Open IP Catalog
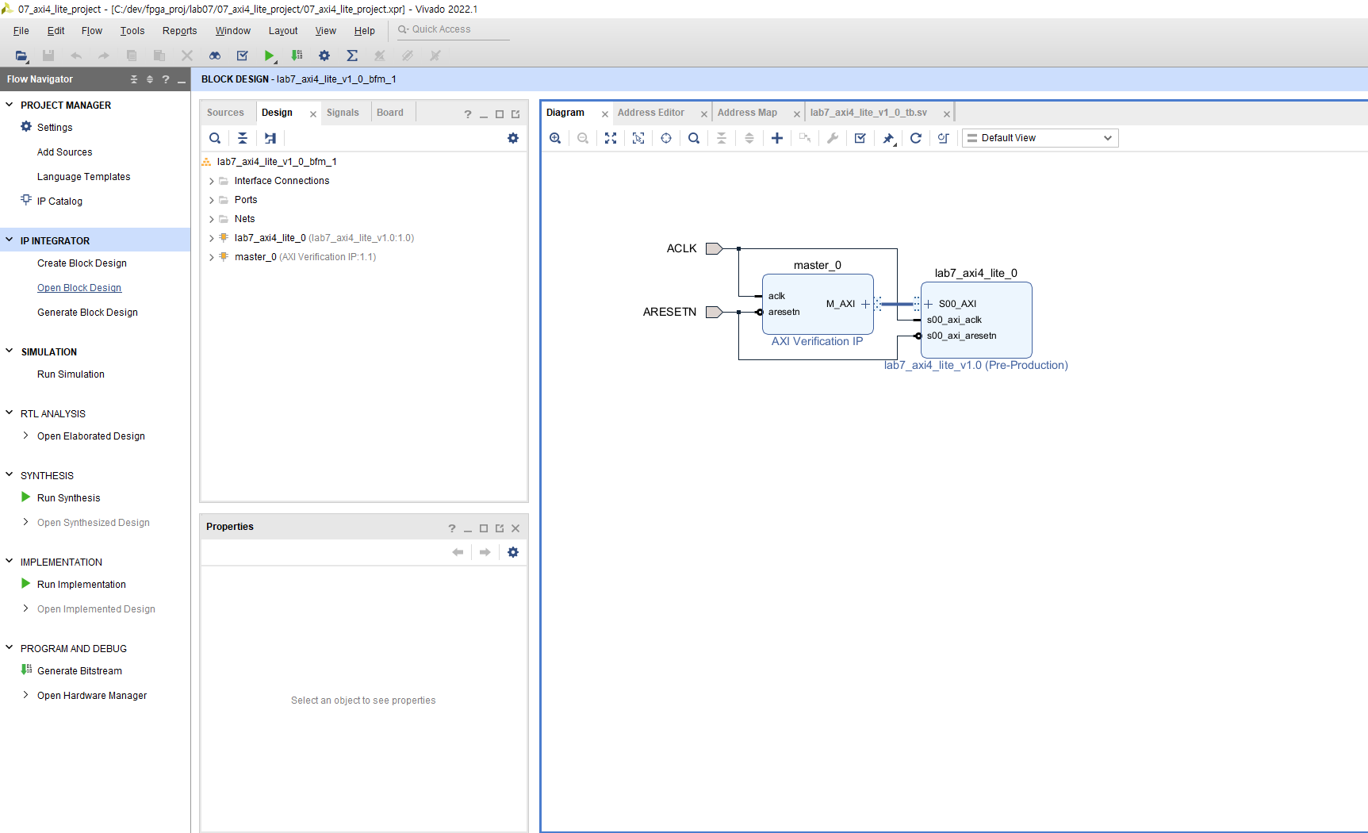 click(59, 202)
